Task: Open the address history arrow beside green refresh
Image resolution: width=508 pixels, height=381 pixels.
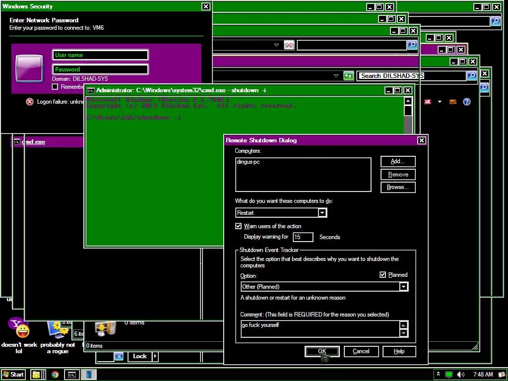Action: (336, 76)
